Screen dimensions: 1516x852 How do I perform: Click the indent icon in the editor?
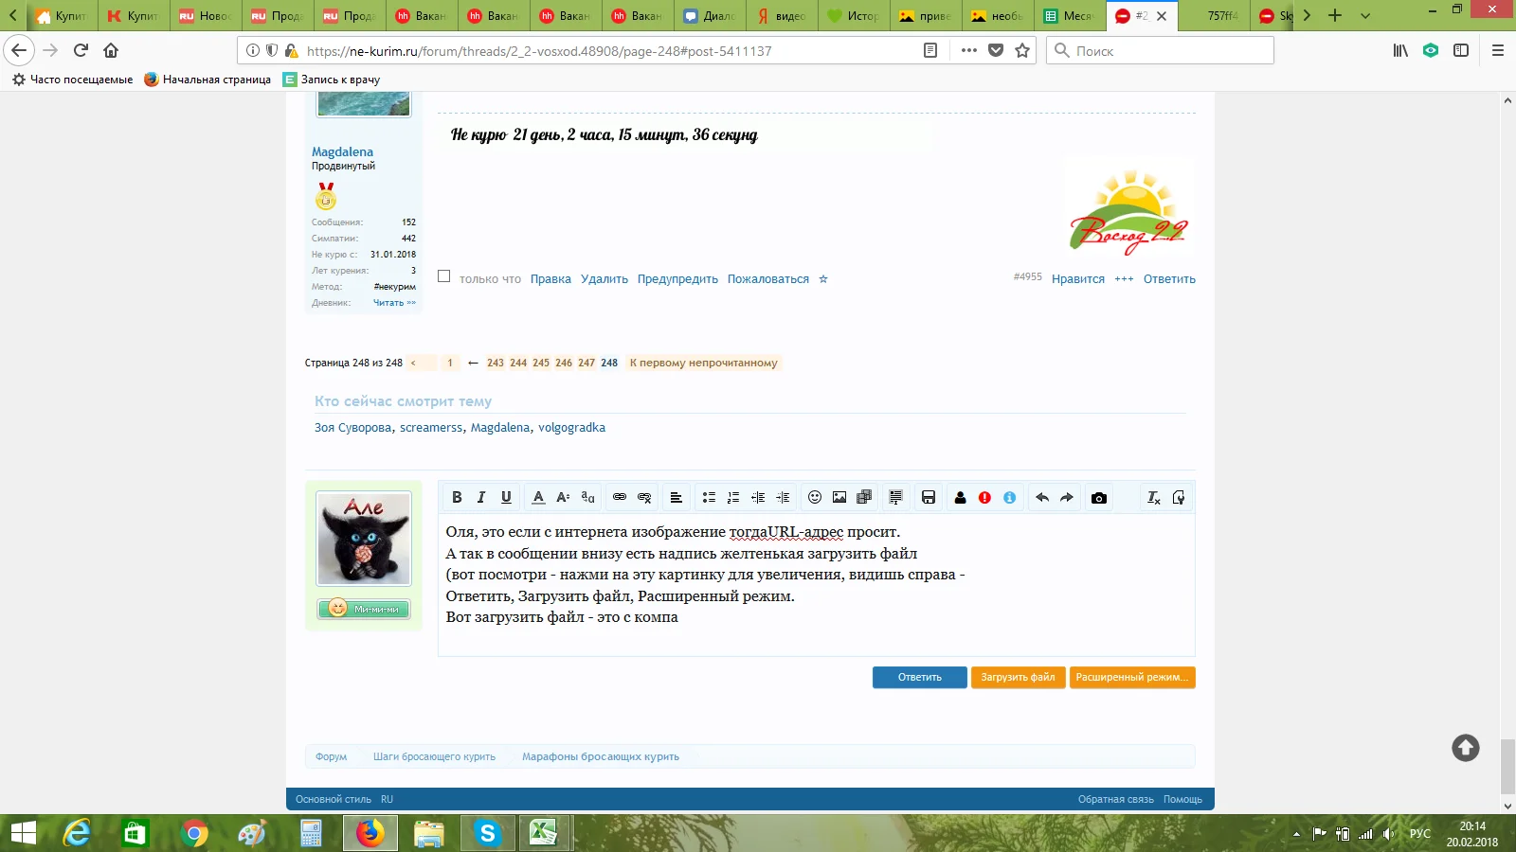coord(783,497)
